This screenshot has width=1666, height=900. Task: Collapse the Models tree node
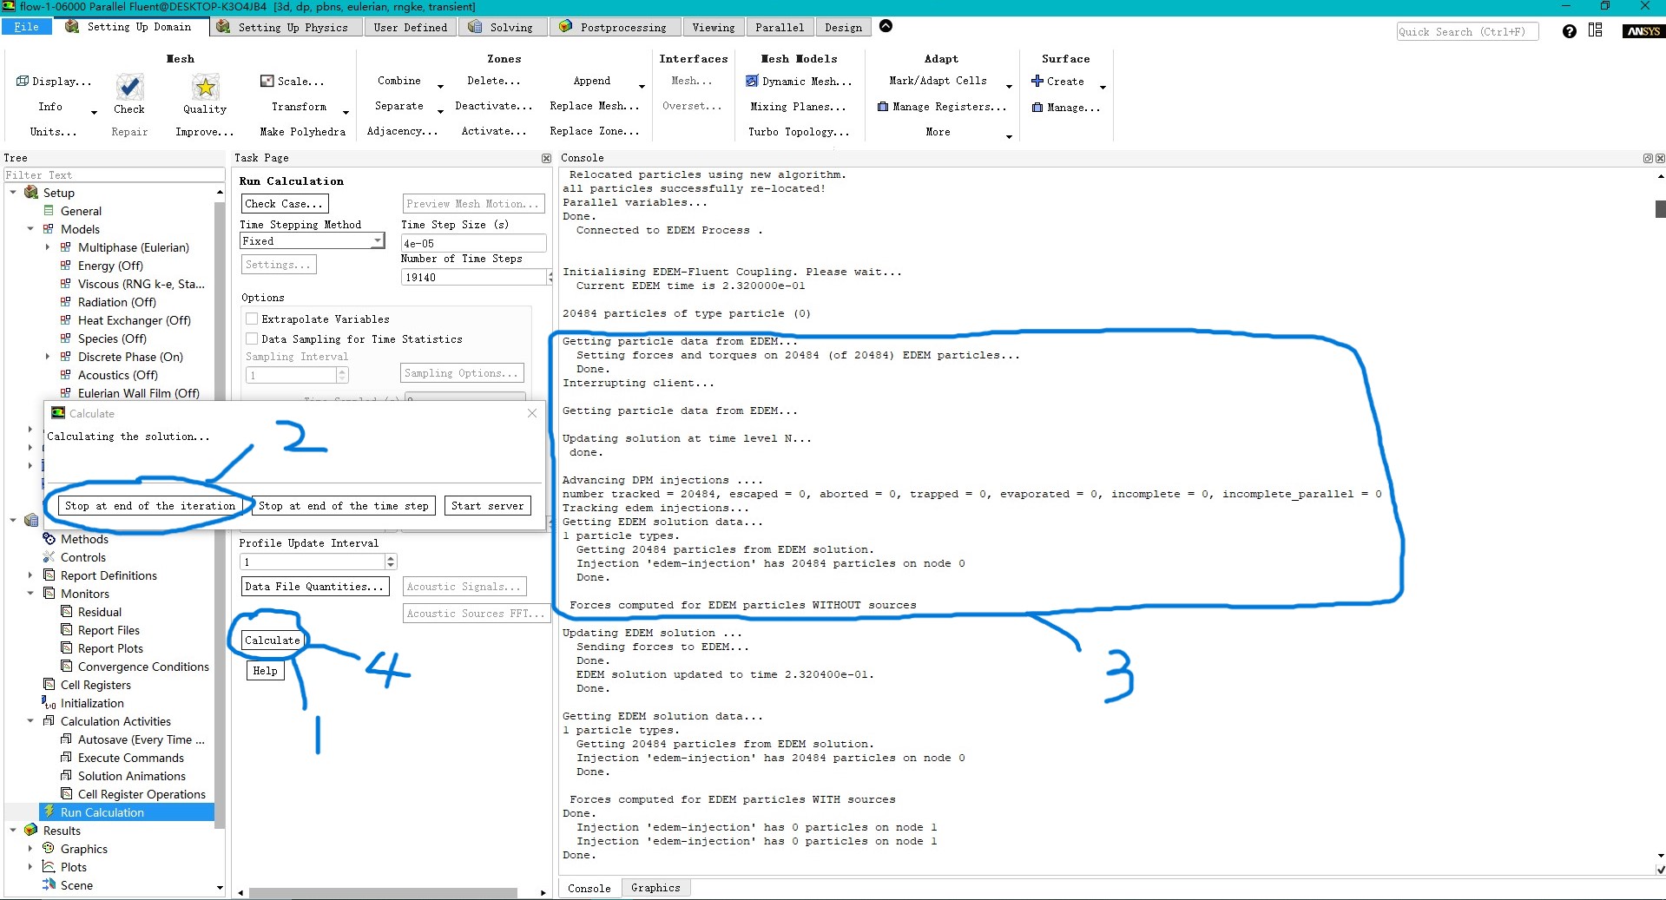tap(30, 229)
